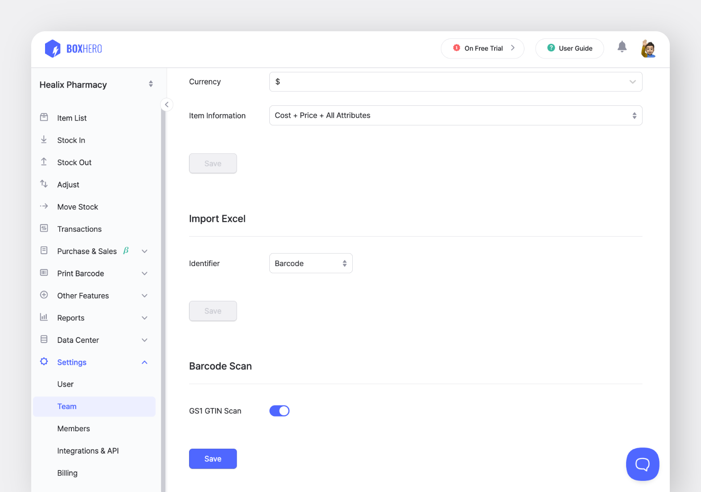Click the Stock In down-arrow icon
701x492 pixels.
click(x=44, y=140)
